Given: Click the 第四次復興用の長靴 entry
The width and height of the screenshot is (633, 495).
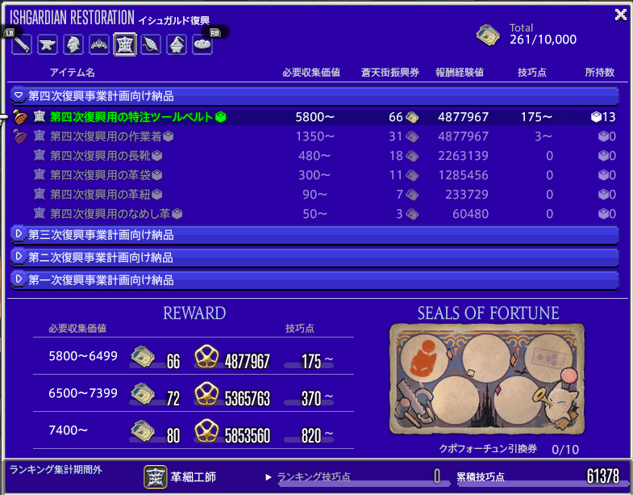Looking at the screenshot, I should (x=100, y=156).
